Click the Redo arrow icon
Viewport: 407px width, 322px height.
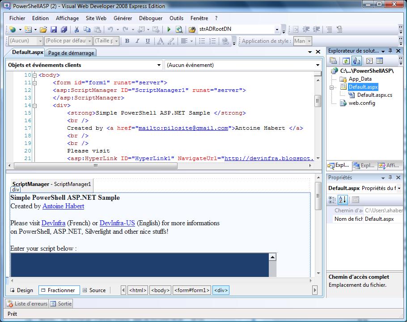pyautogui.click(x=126, y=29)
